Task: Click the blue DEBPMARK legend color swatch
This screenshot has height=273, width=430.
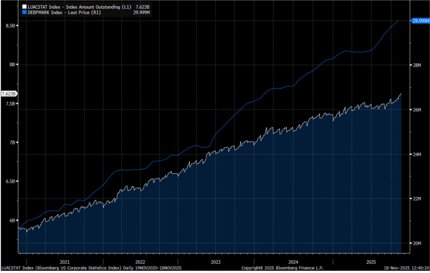Action: click(24, 13)
